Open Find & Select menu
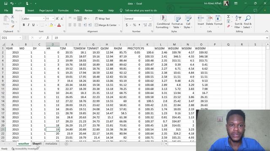Viewport: 270px width, 151px height. tap(248, 22)
